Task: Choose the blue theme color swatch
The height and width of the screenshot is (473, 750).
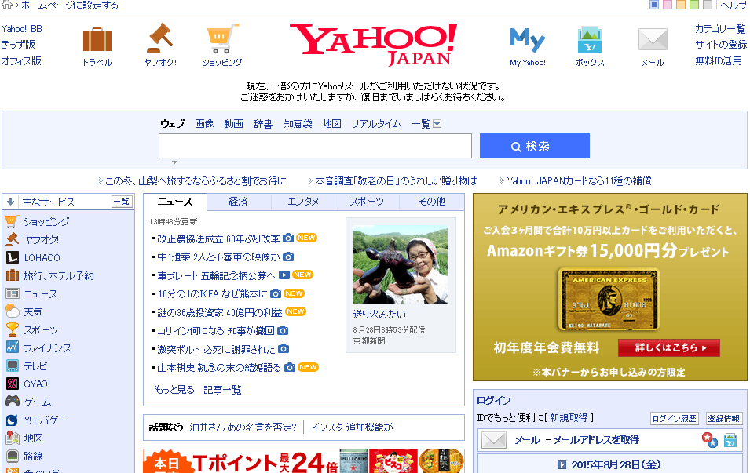Action: point(654,5)
